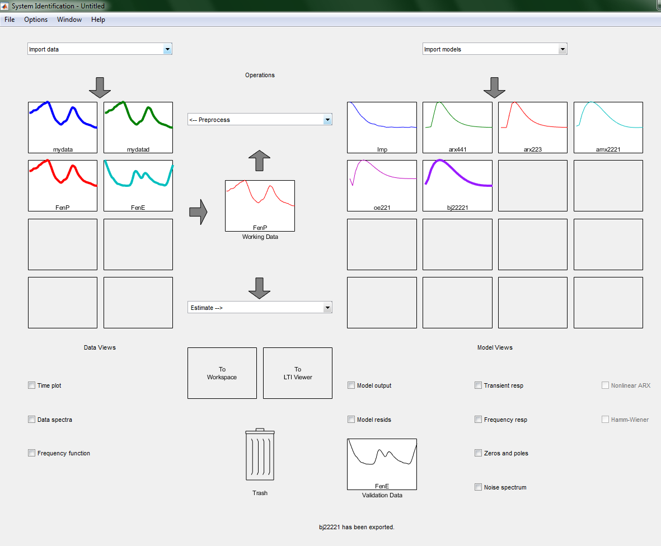Enable the Time plot checkbox

(31, 385)
